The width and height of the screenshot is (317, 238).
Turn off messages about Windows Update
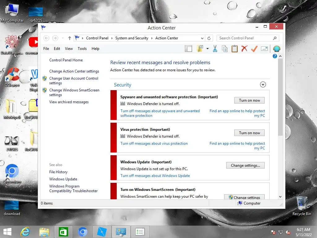pos(155,176)
